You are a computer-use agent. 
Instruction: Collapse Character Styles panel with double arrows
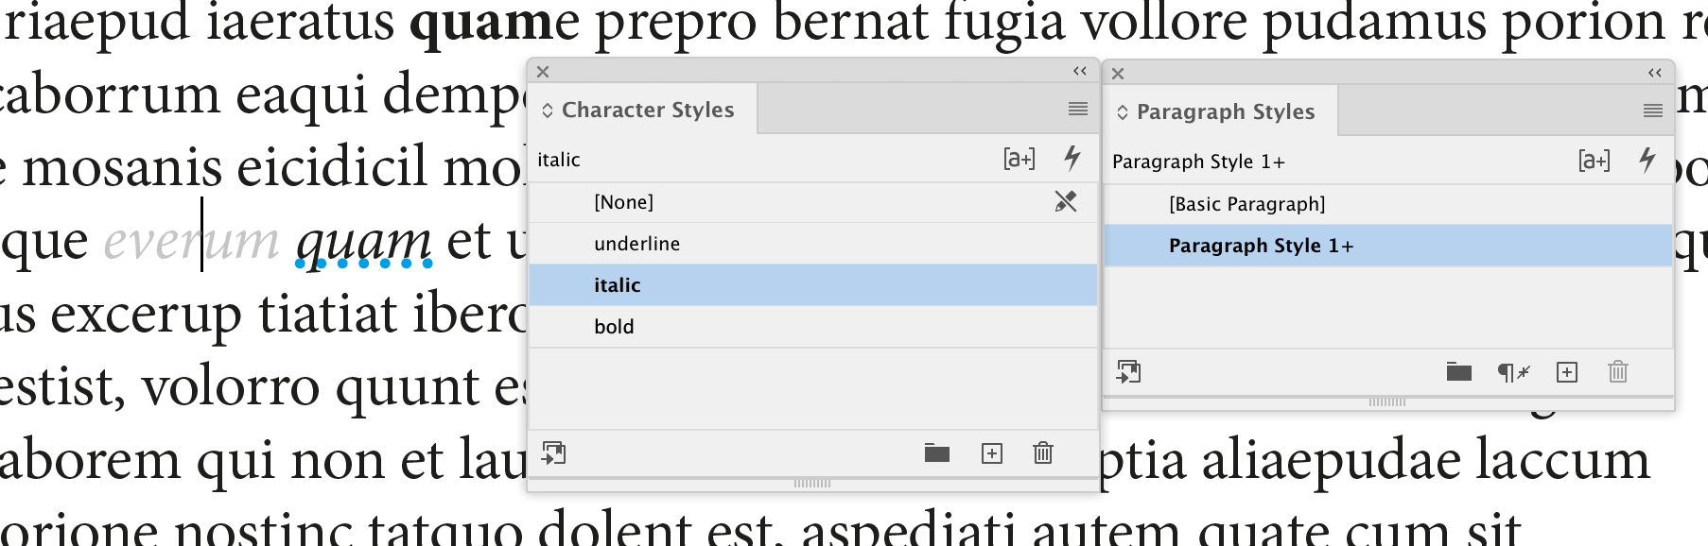coord(1079,72)
